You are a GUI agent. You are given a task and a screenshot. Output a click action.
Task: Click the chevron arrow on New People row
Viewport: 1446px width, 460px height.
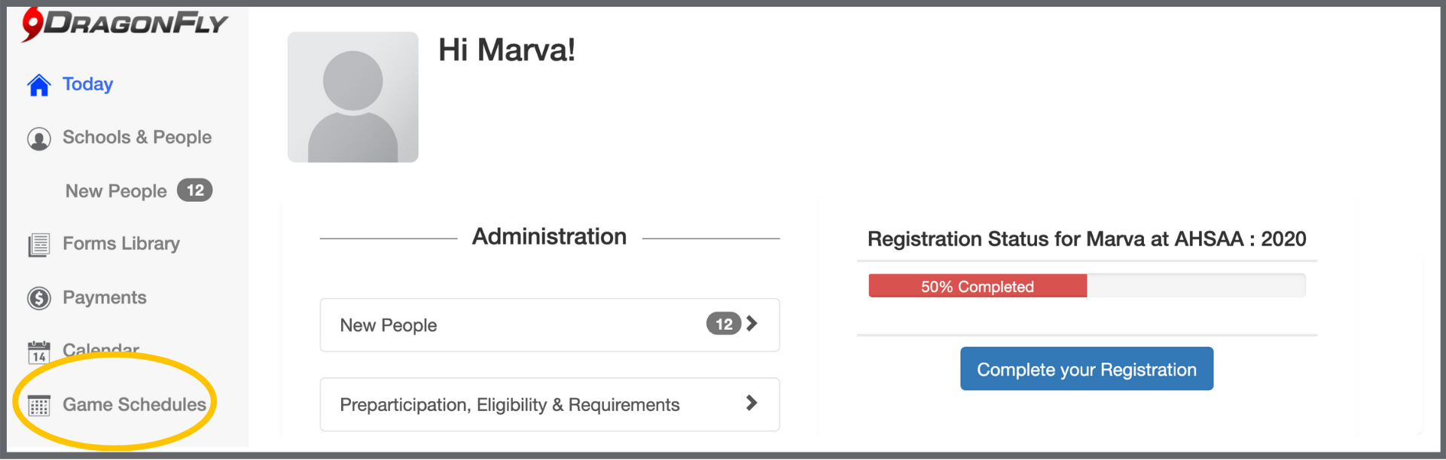point(752,324)
